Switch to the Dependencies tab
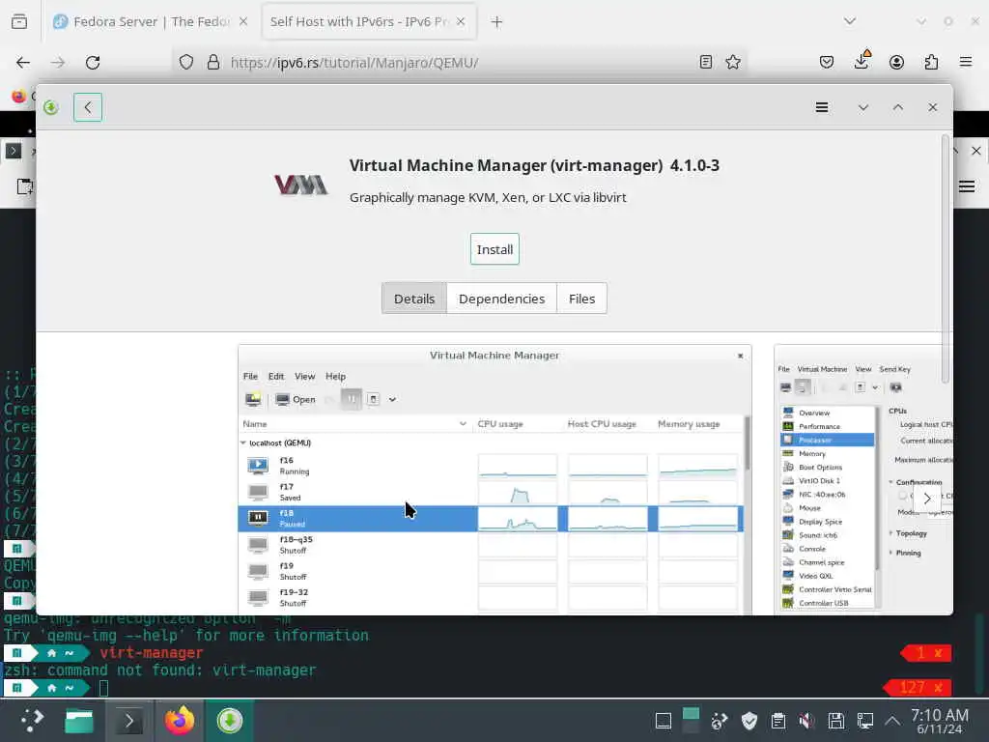989x742 pixels. (501, 299)
